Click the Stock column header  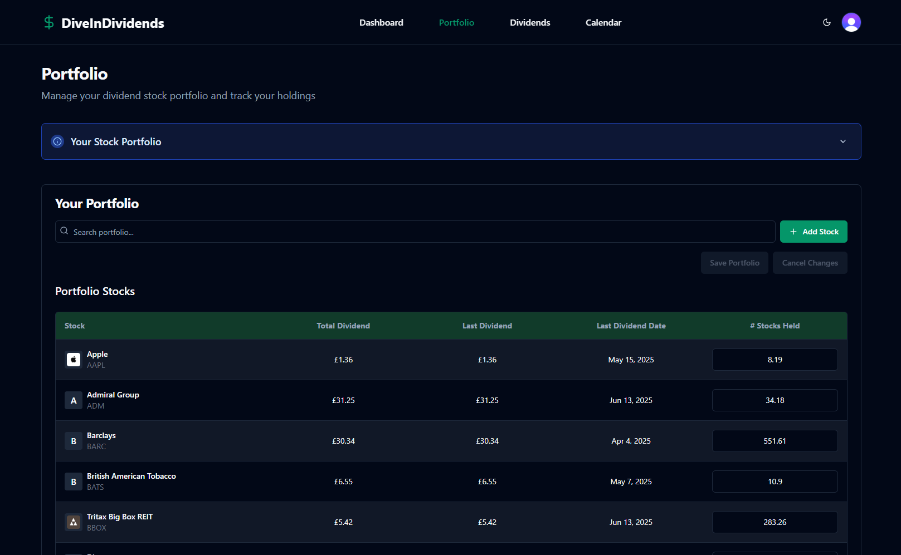75,326
